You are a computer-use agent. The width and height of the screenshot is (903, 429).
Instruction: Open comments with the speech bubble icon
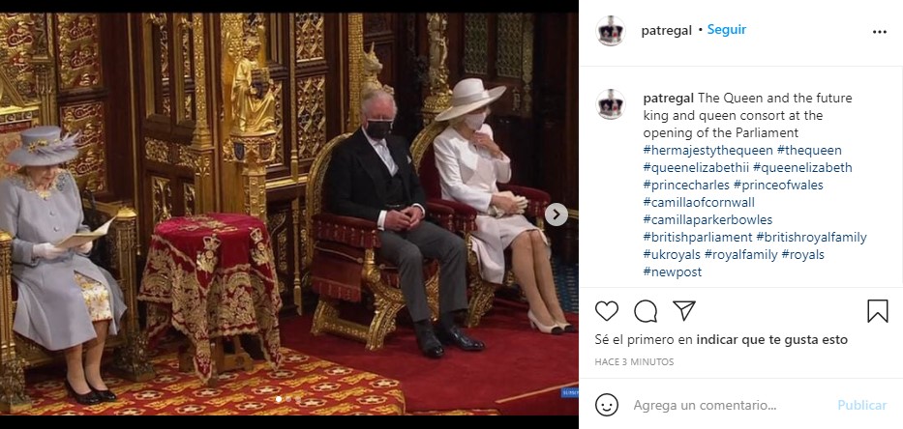pos(646,311)
